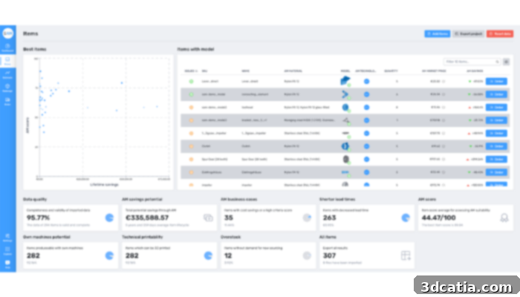Open the connecting_element model thumbnail

[x=345, y=94]
